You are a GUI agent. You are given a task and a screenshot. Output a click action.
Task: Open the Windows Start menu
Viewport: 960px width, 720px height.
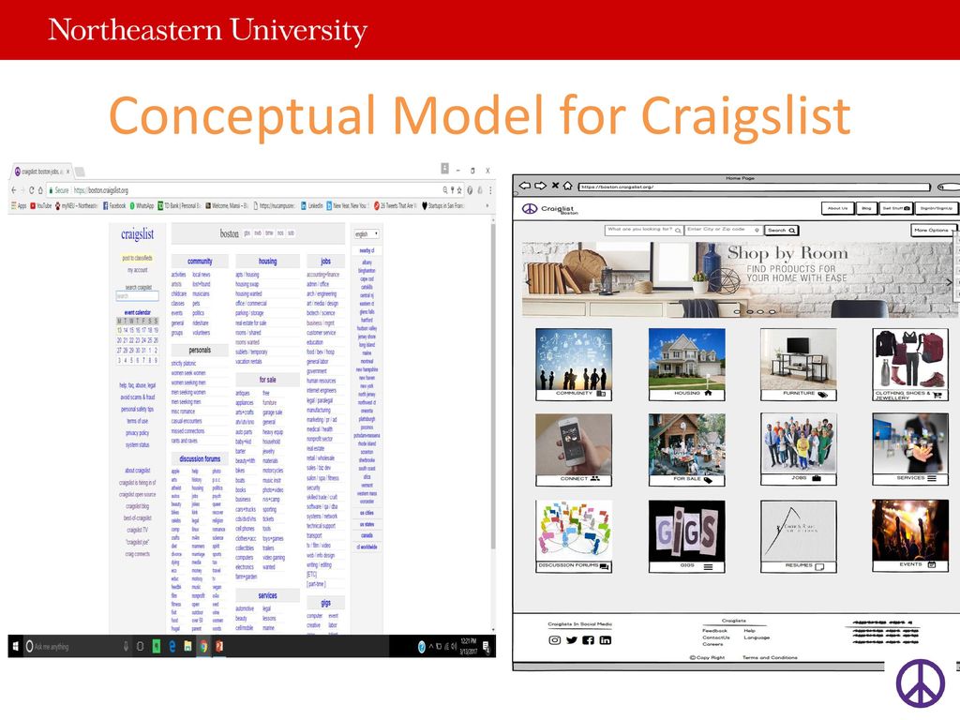[x=16, y=647]
